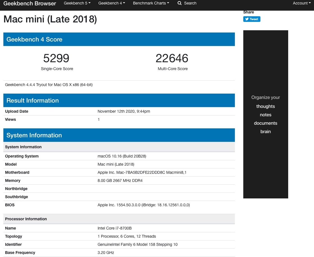Select the GenuineIntel Family 6 identifier
The height and width of the screenshot is (257, 314).
[137, 244]
